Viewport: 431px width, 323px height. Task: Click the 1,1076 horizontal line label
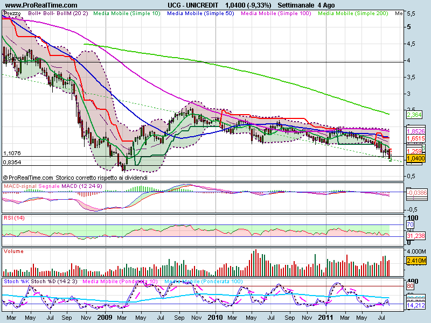click(12, 153)
